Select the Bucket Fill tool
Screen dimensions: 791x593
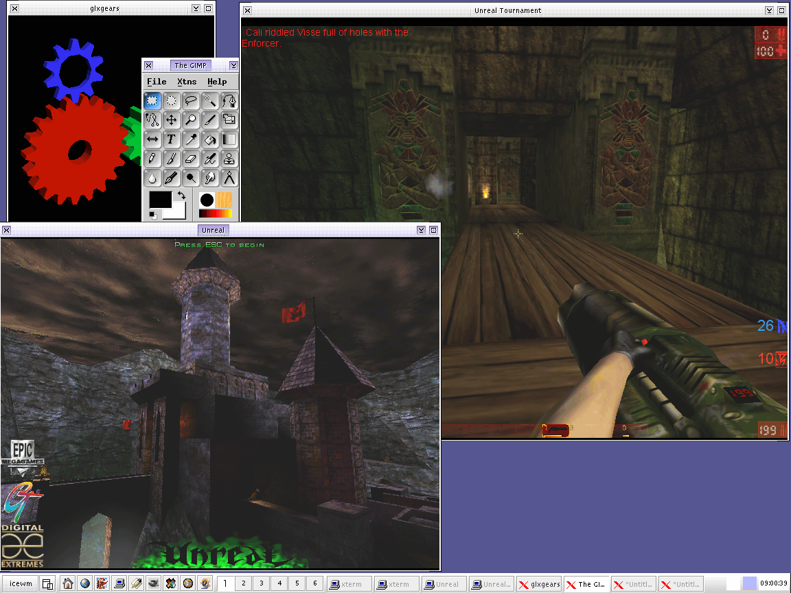coord(210,139)
